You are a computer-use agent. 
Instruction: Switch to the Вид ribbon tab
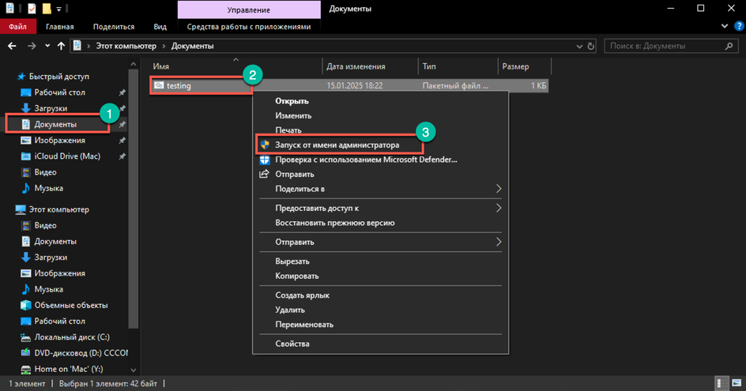point(160,27)
